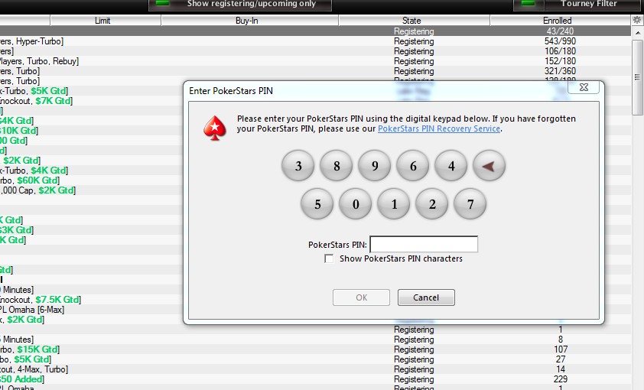This screenshot has height=390, width=644.
Task: Select the $60K Gtd tournament row
Action: pyautogui.click(x=91, y=180)
